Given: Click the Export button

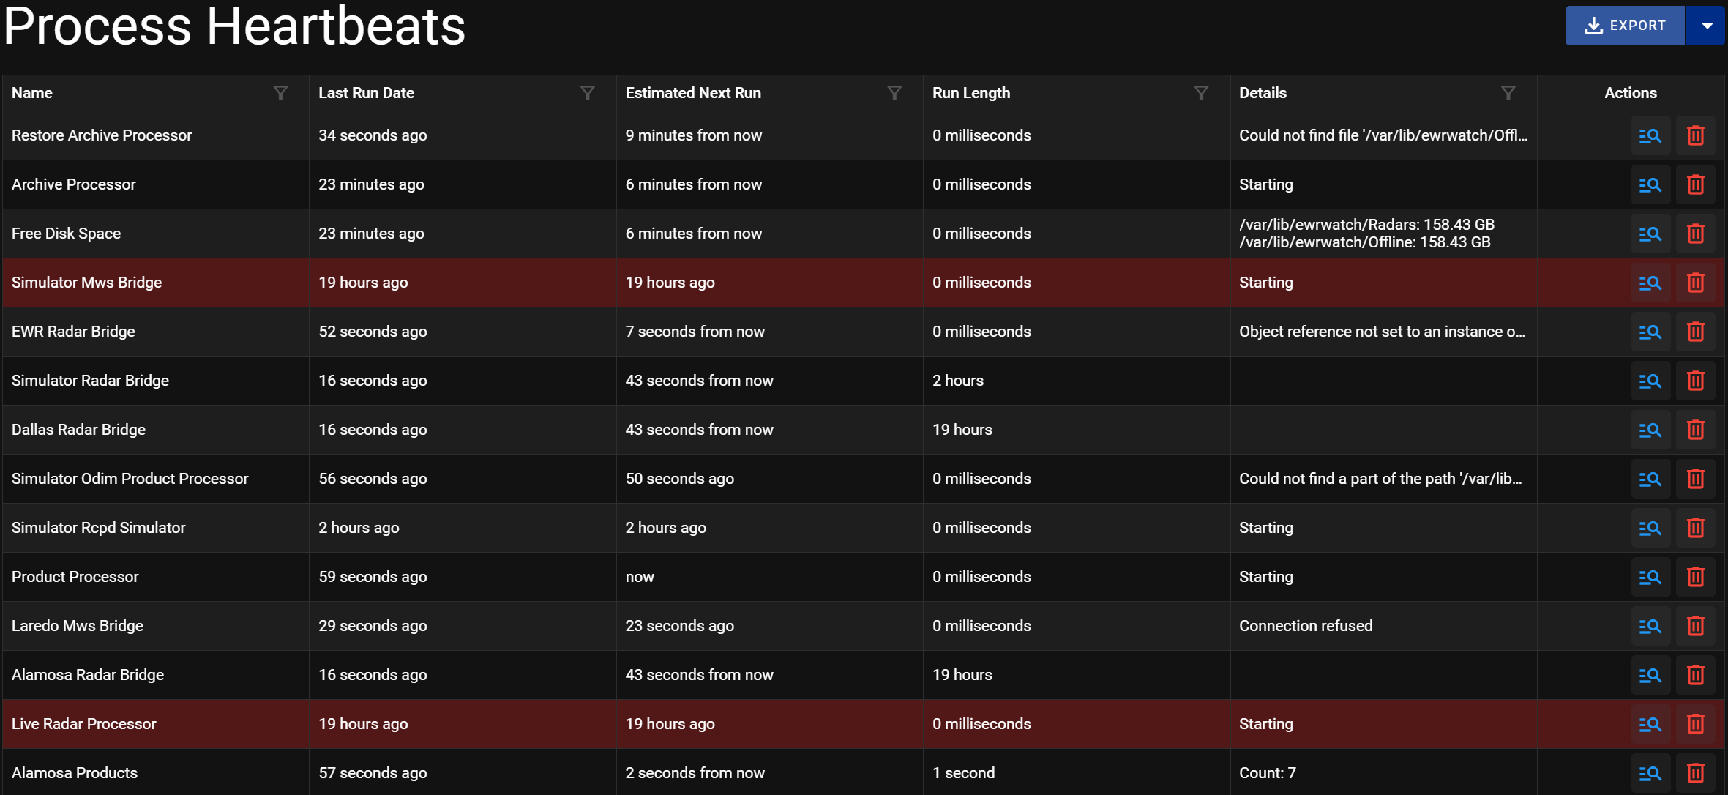Looking at the screenshot, I should click(1625, 26).
